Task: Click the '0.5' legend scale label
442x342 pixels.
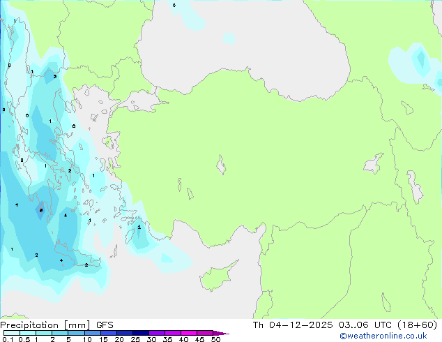Action: 24,339
